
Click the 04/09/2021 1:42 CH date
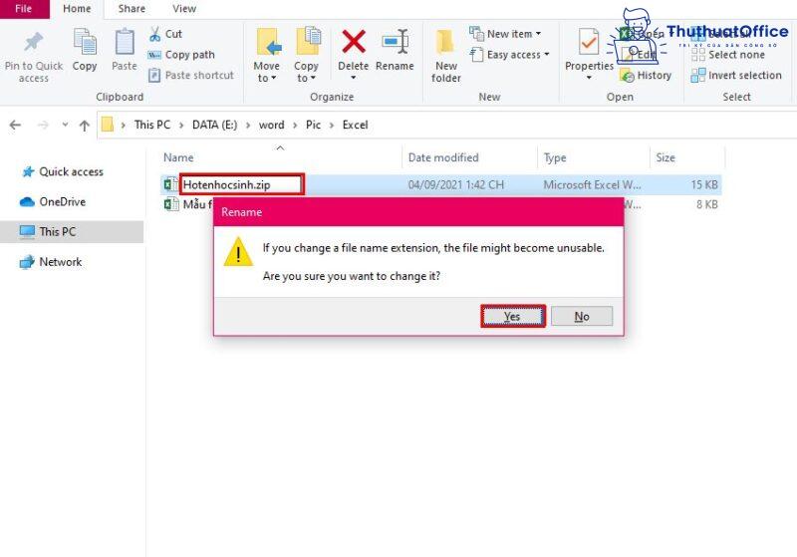456,184
